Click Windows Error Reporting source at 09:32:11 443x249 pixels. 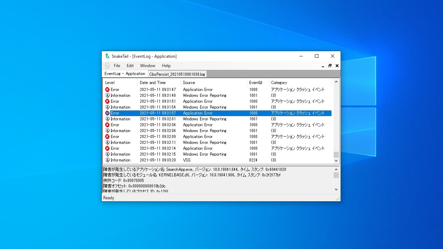[x=205, y=142]
